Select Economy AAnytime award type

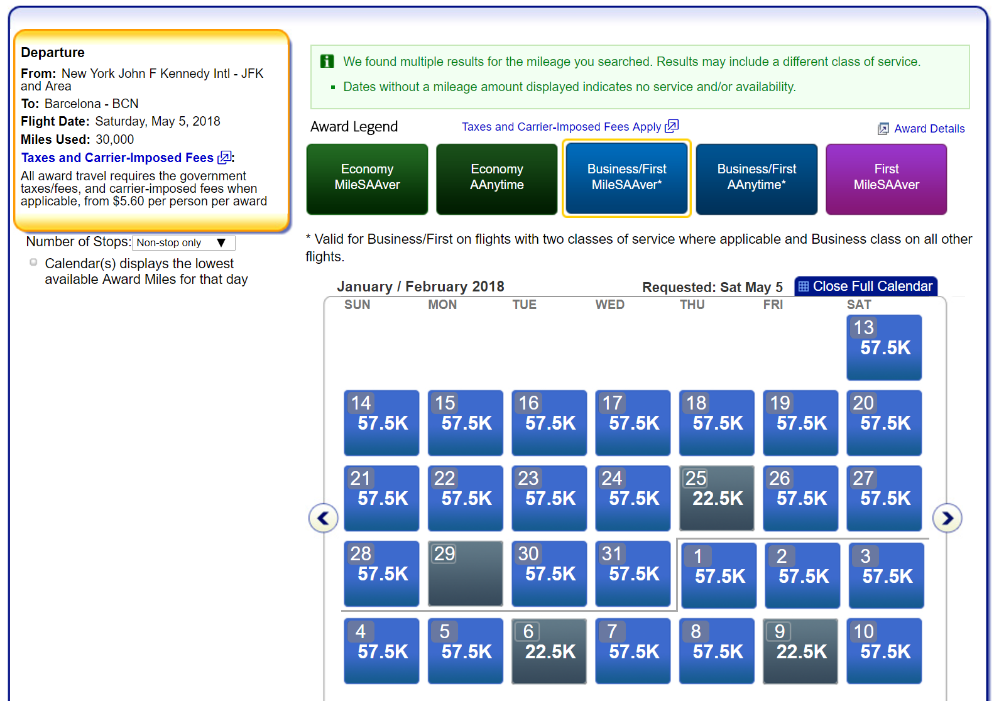click(x=496, y=179)
